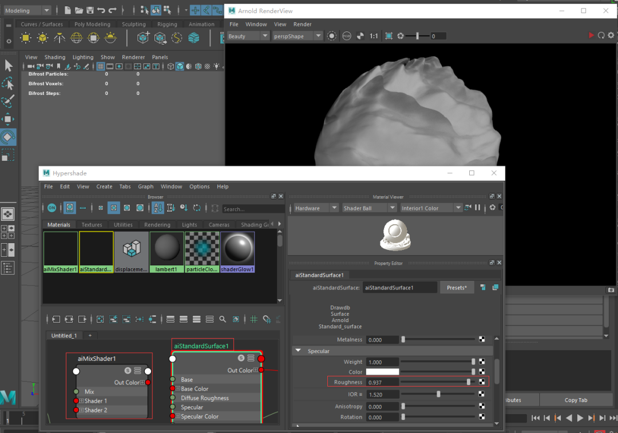Screen dimensions: 618x433
Task: Click the Presets* button
Action: 456,288
